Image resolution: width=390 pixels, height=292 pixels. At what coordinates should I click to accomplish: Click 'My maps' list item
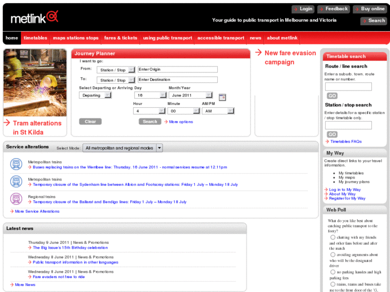point(347,177)
